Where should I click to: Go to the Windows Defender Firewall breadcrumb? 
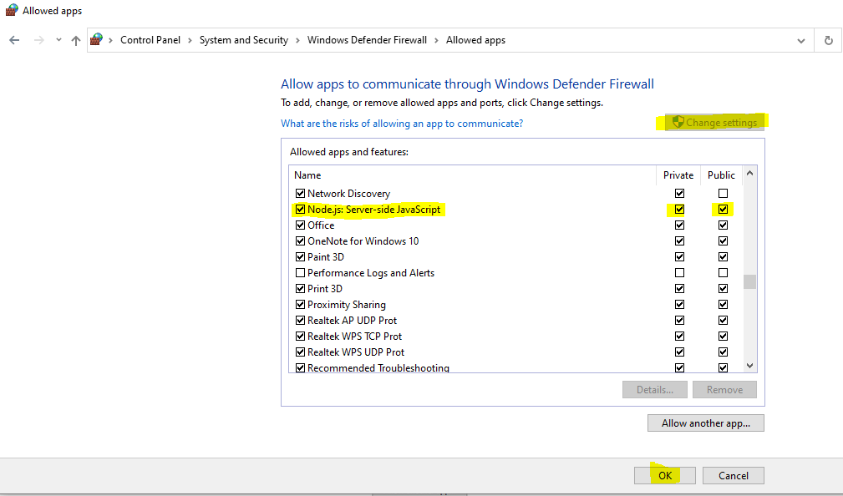click(368, 40)
